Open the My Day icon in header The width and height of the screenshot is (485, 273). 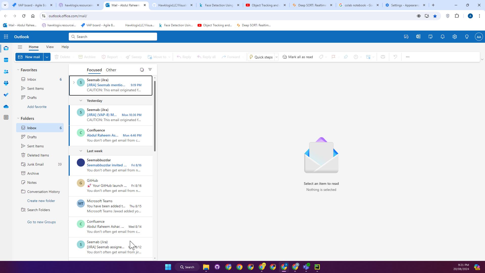point(430,37)
